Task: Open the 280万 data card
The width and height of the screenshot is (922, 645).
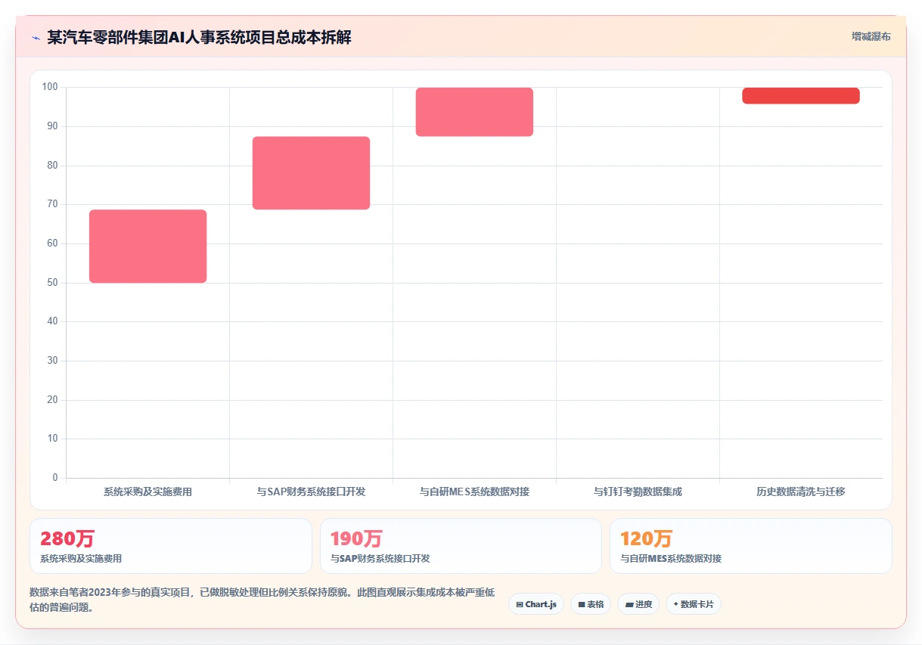Action: (171, 546)
